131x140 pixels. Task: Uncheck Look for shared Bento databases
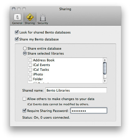pyautogui.click(x=17, y=32)
